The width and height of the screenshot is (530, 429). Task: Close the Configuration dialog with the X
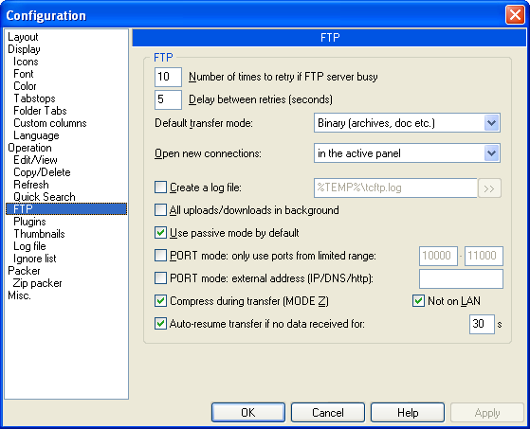[515, 15]
